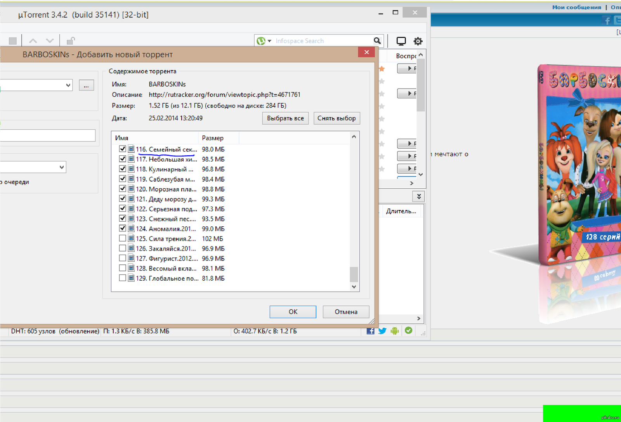Close the Добавить новый торрент dialog
Image resolution: width=621 pixels, height=422 pixels.
(x=366, y=52)
